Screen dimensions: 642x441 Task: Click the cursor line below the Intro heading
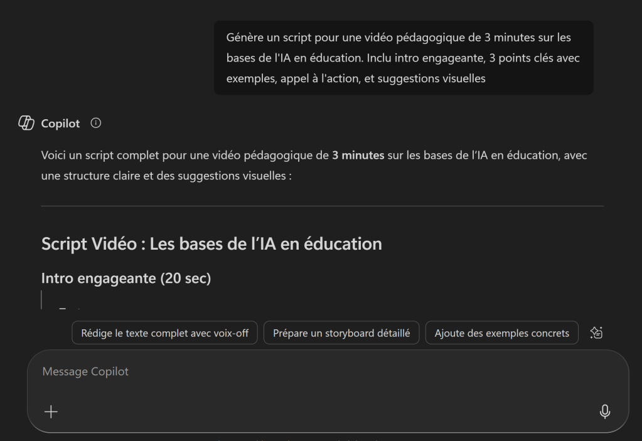pyautogui.click(x=41, y=300)
